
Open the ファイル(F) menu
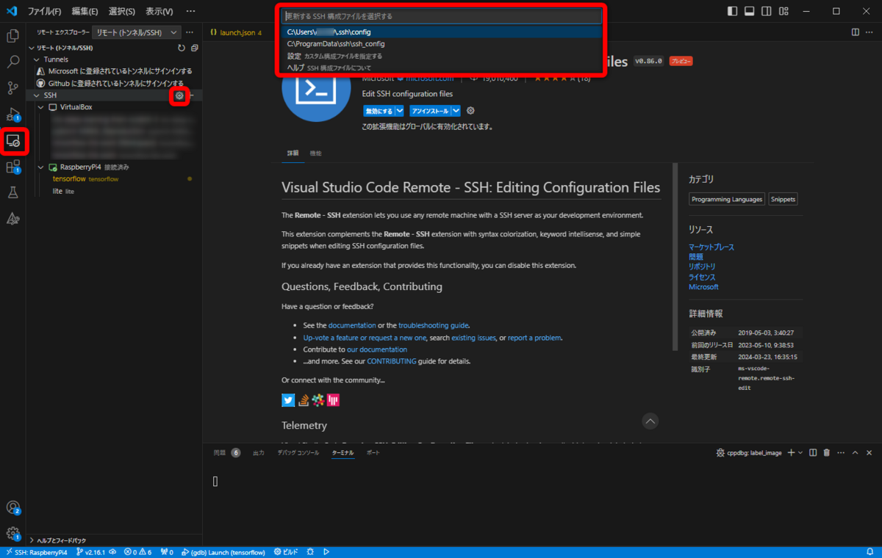[x=44, y=11]
